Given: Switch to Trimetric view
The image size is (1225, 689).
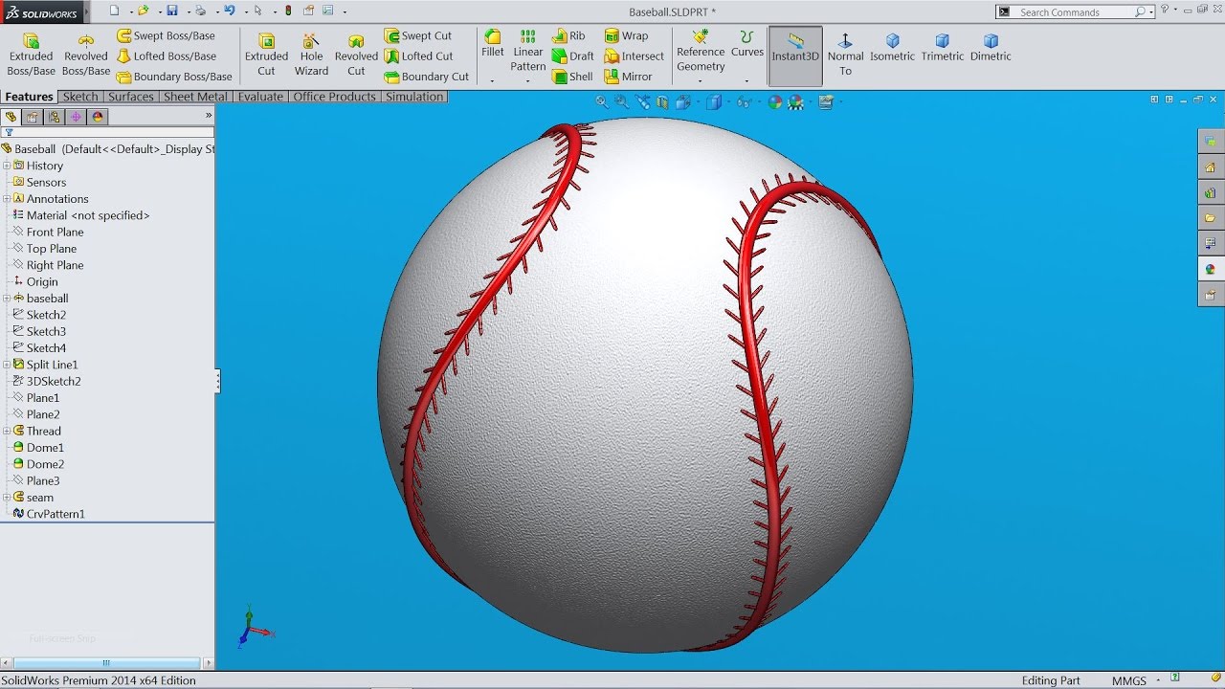Looking at the screenshot, I should click(943, 48).
